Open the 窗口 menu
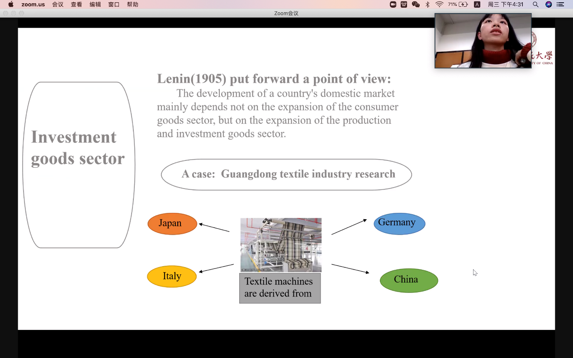 coord(114,5)
